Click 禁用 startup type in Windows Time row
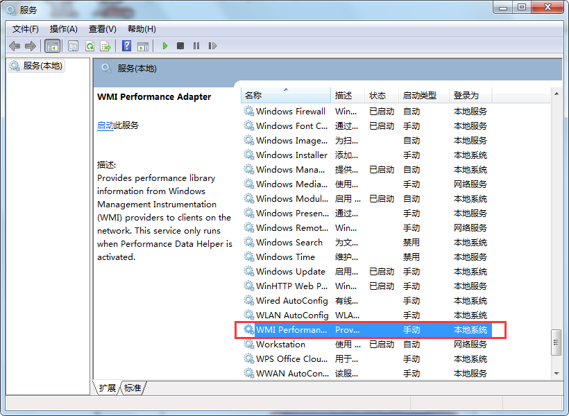The width and height of the screenshot is (569, 416). (411, 257)
